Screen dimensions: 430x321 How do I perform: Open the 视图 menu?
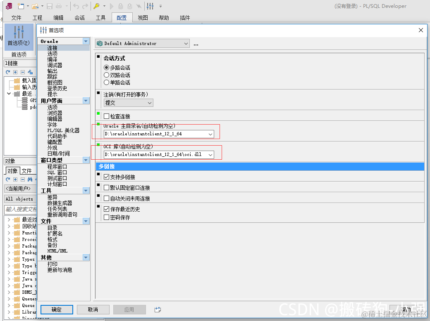point(143,18)
